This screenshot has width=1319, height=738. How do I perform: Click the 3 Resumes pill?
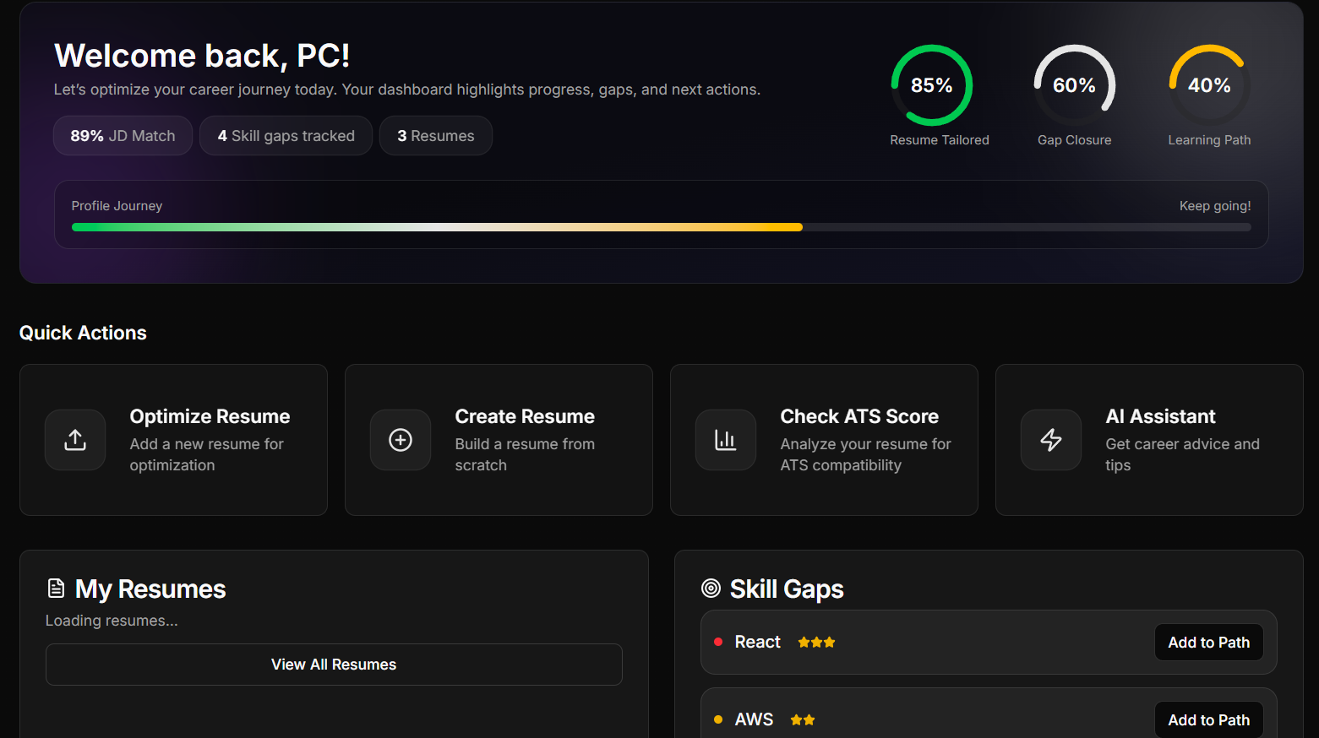436,136
